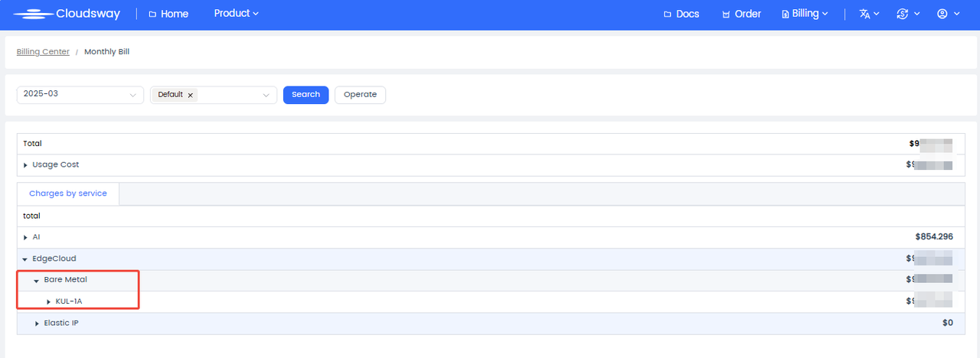Go to Home in top navigation
Screen dimensions: 980x358
(x=168, y=14)
